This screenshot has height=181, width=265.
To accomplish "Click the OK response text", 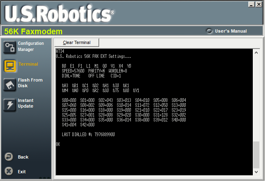I will click(58, 144).
